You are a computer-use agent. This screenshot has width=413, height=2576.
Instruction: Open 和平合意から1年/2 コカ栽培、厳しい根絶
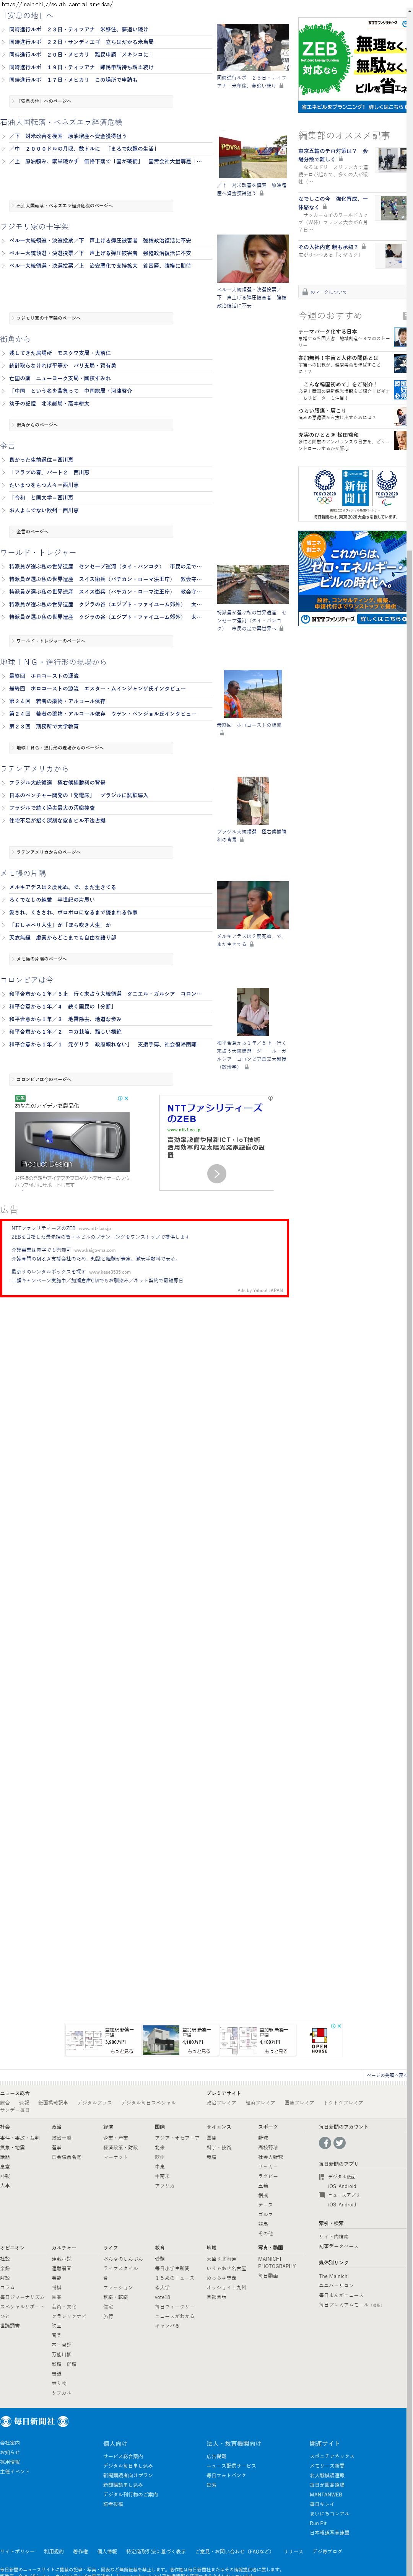[65, 1031]
